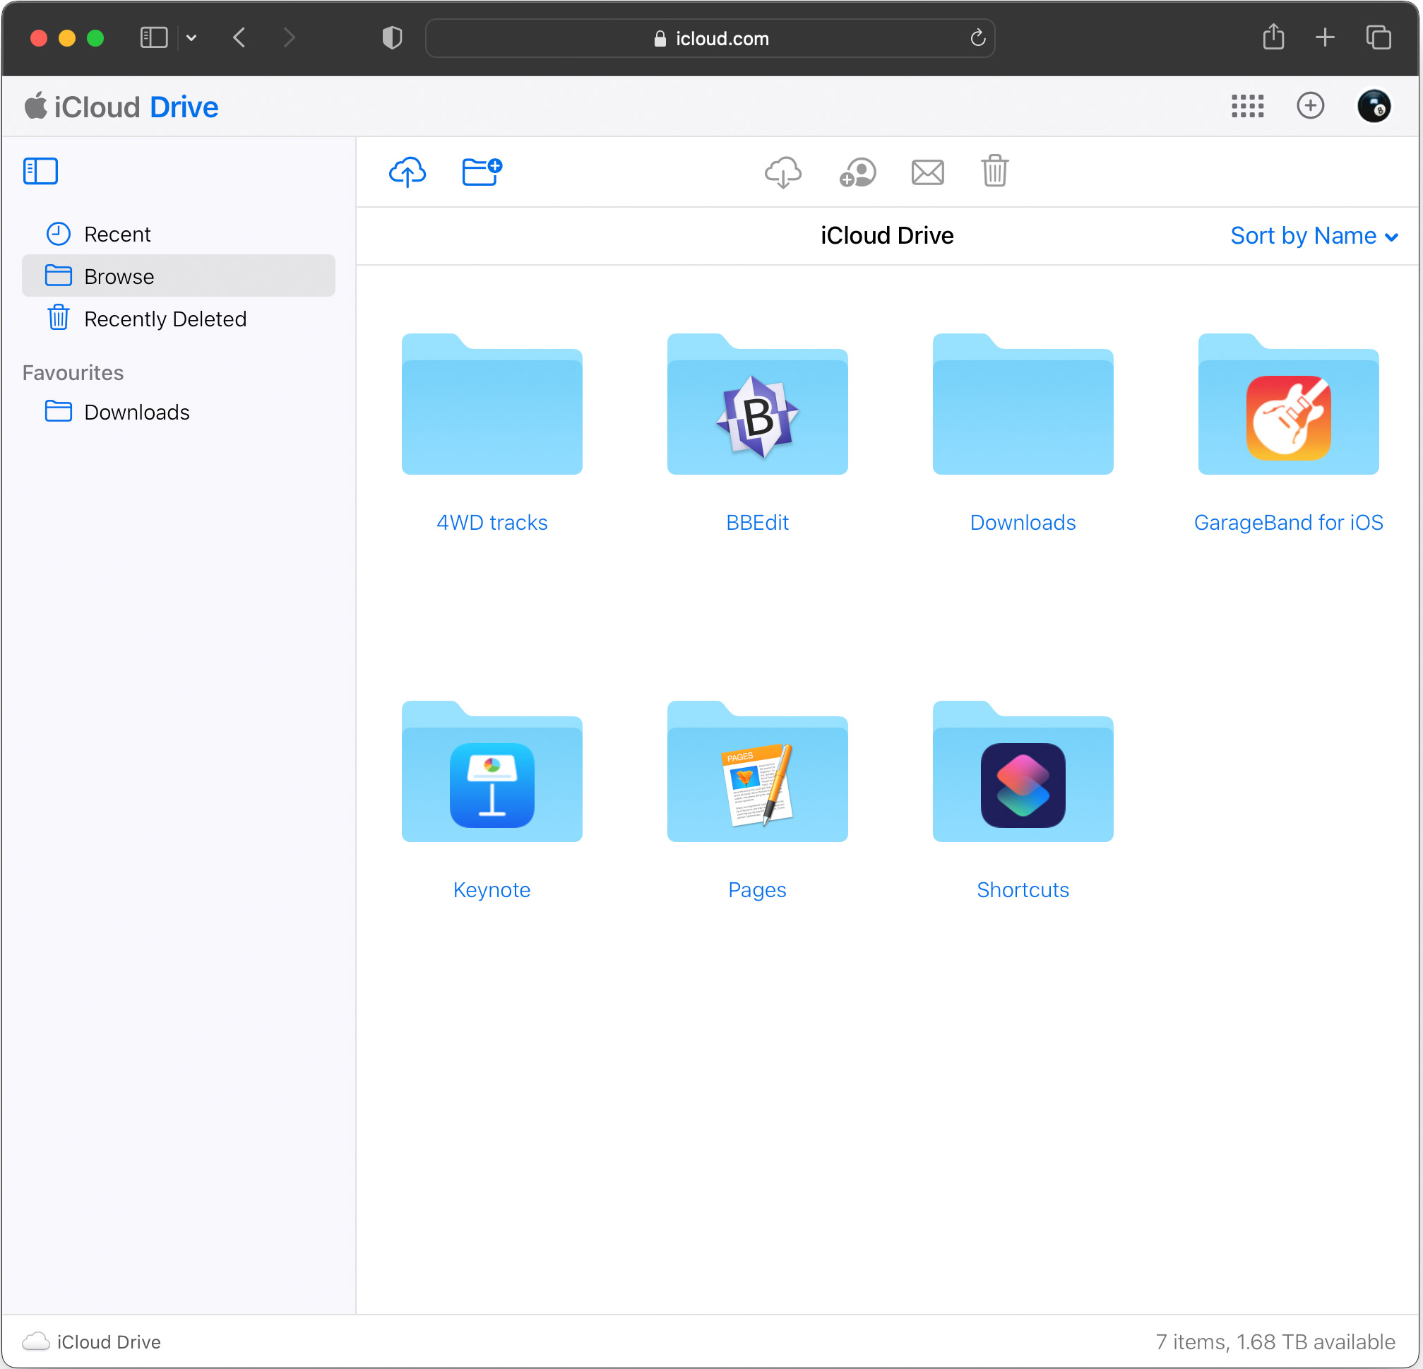Open the account avatar menu
This screenshot has width=1423, height=1369.
coord(1374,106)
